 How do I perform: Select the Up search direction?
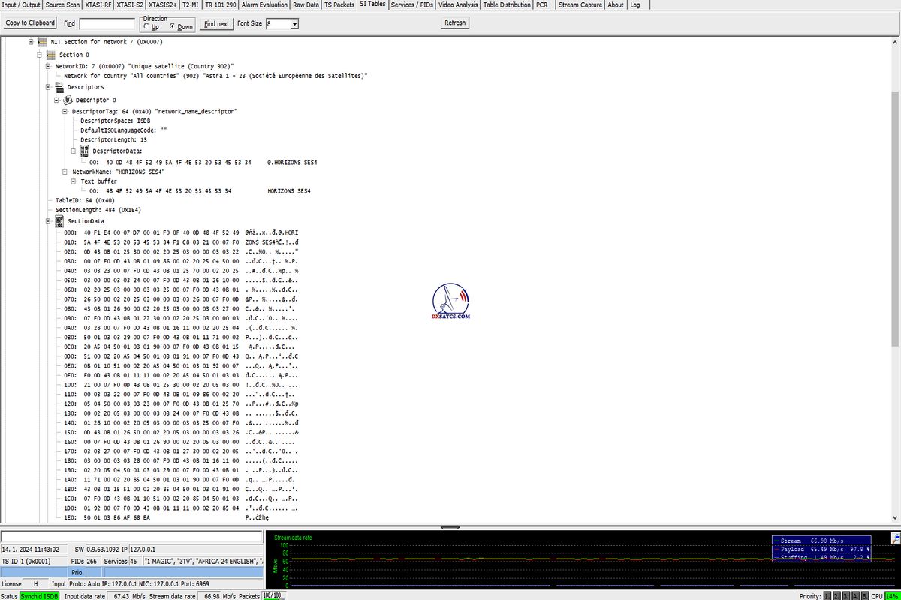click(x=146, y=27)
